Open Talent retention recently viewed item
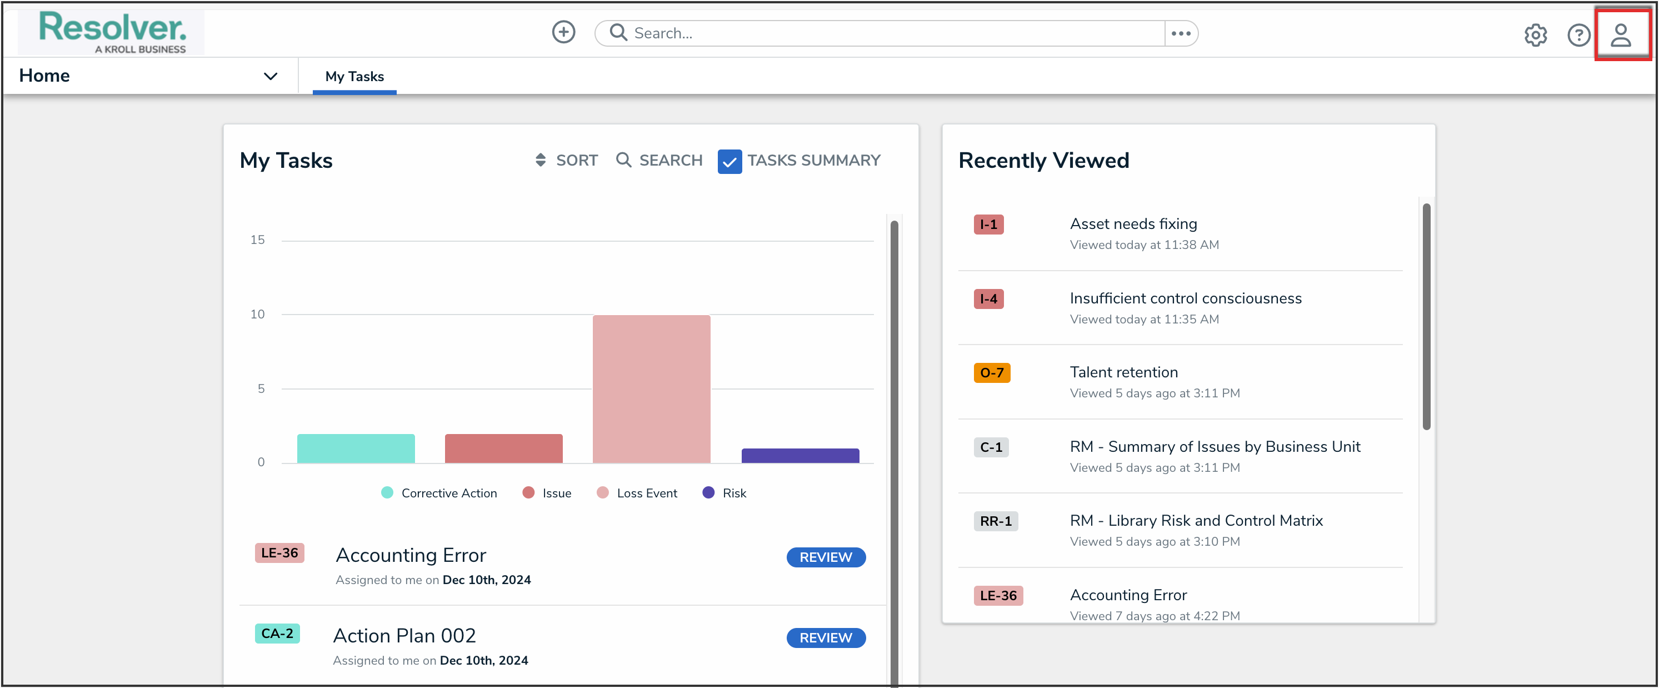This screenshot has height=688, width=1659. [x=1123, y=372]
